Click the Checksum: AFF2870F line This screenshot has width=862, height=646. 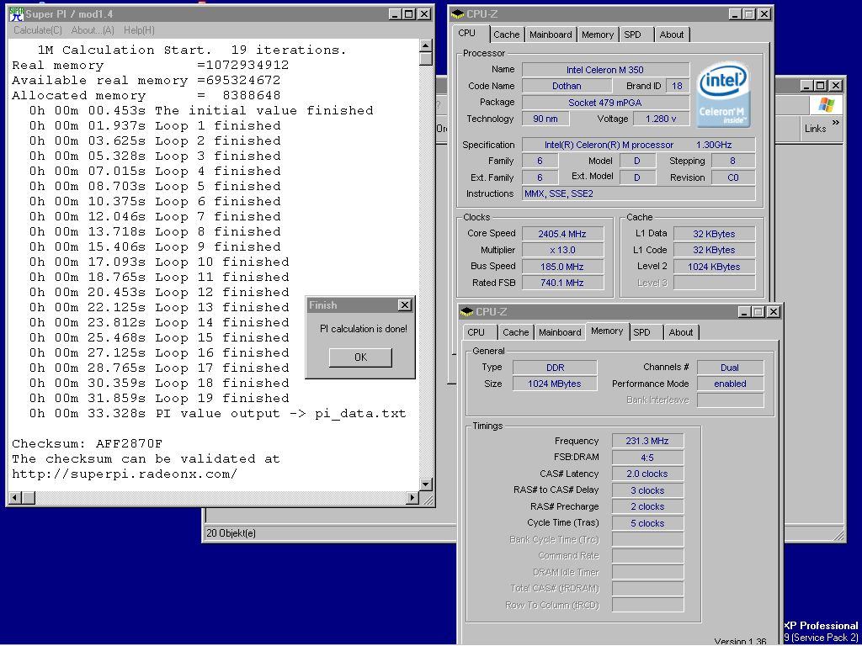pos(88,444)
